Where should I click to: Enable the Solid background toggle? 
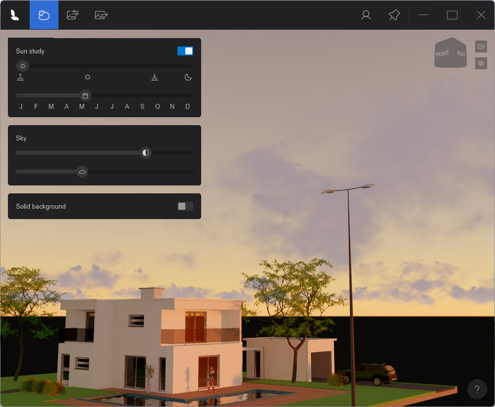pyautogui.click(x=185, y=206)
